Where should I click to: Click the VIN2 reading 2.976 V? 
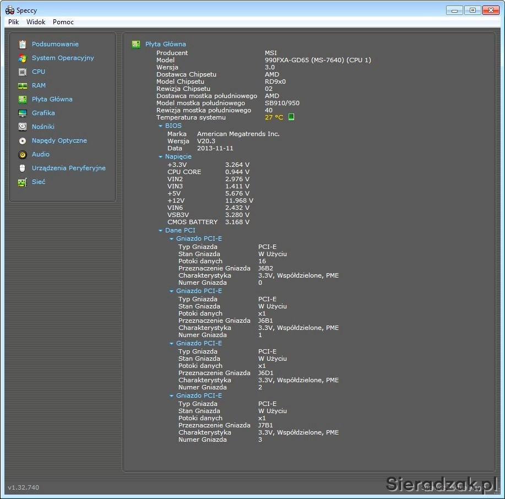click(237, 179)
